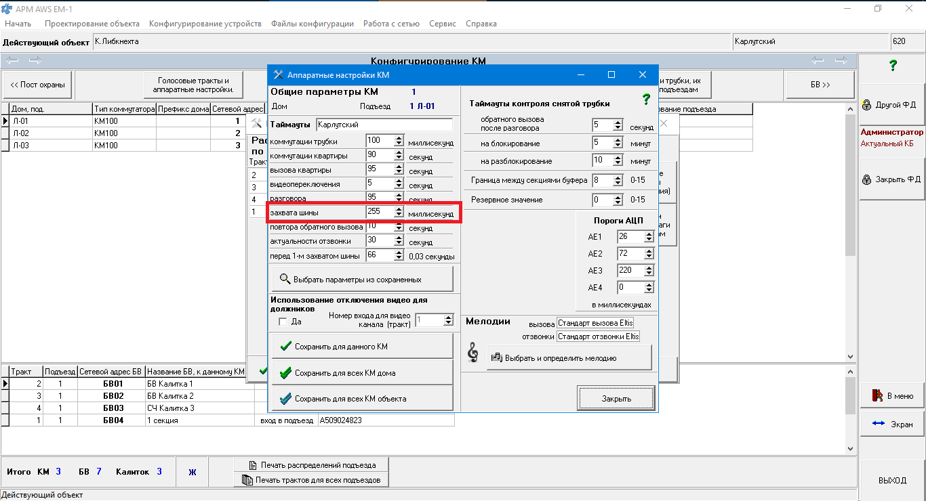The image size is (926, 501).
Task: Adjust обратного вызова после разговора spinner
Action: 618,125
